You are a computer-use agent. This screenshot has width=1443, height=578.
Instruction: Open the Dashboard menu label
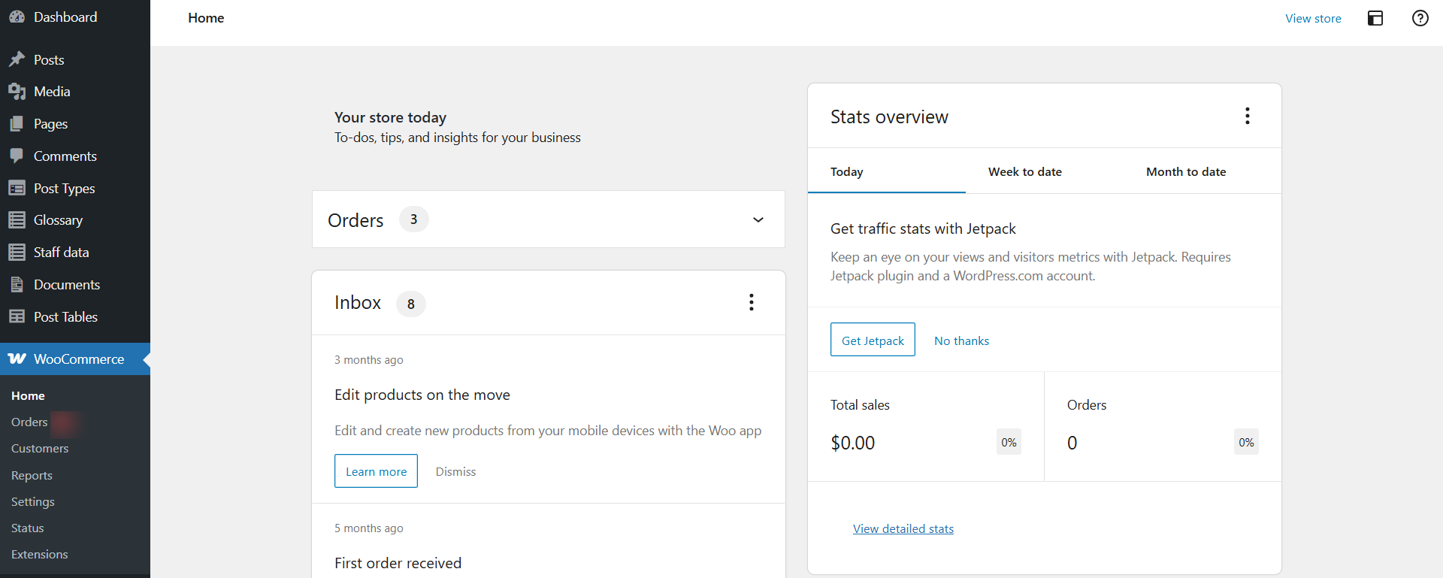65,17
